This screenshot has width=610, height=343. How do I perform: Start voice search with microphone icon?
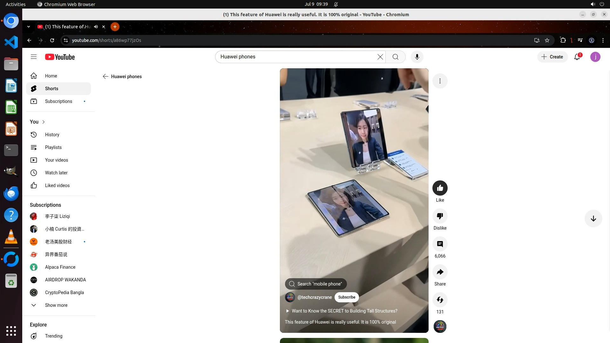(417, 57)
